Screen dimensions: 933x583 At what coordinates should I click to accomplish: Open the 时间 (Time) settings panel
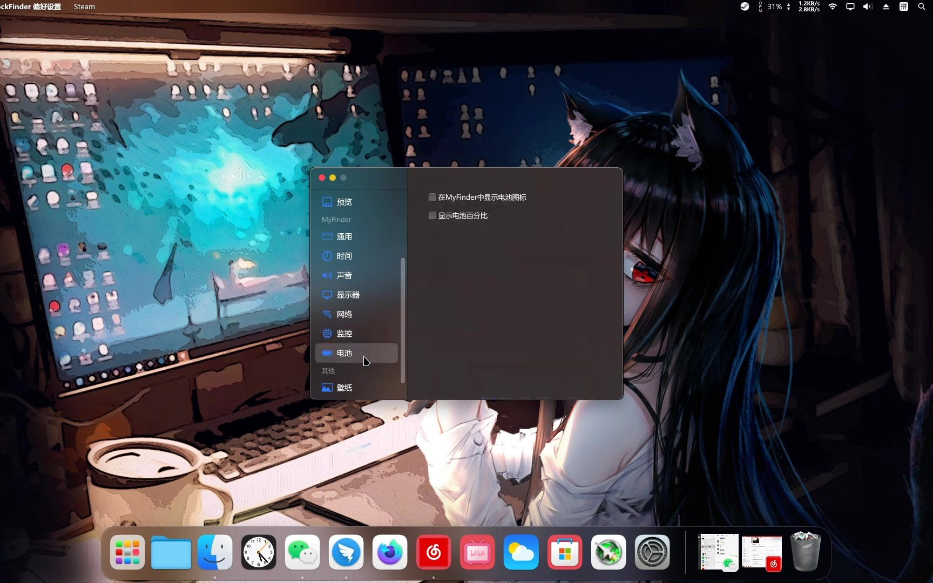click(344, 256)
